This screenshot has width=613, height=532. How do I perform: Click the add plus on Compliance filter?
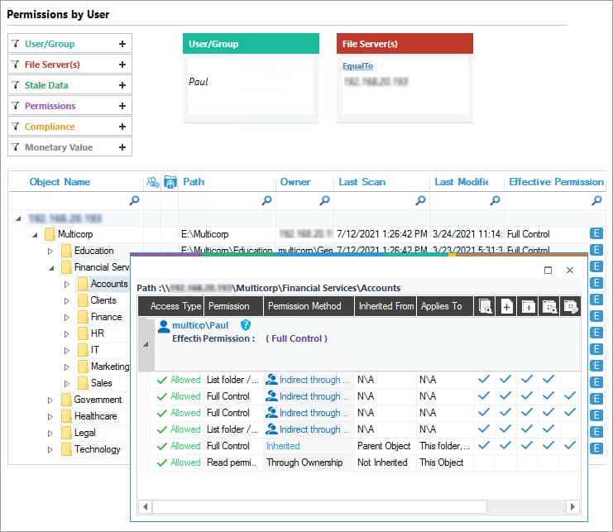tap(122, 127)
